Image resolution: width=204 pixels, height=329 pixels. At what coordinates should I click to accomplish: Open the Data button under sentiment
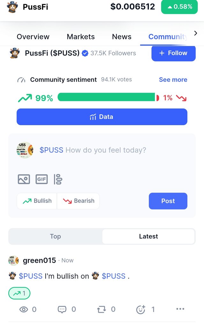pyautogui.click(x=102, y=117)
